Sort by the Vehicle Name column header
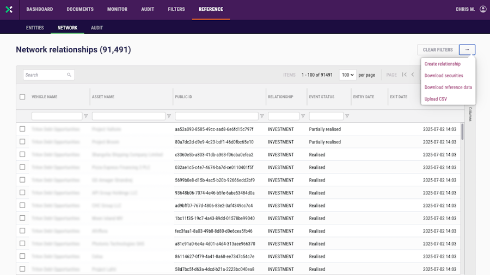 [45, 97]
